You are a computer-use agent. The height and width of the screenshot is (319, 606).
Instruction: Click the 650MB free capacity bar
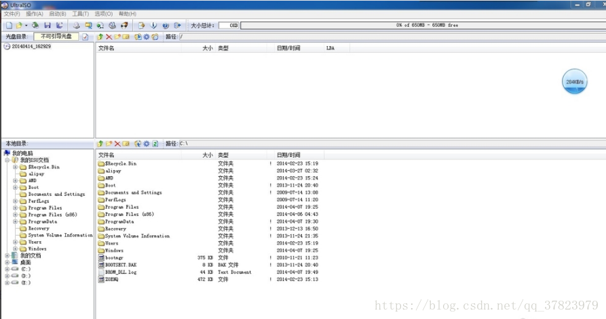click(x=423, y=25)
